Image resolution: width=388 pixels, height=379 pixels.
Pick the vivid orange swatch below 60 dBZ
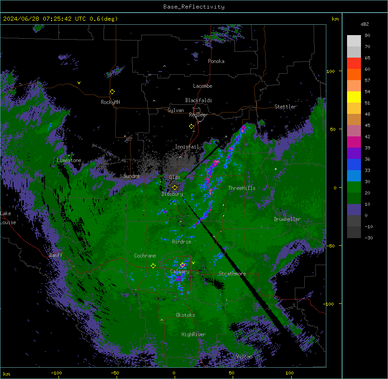pos(354,74)
